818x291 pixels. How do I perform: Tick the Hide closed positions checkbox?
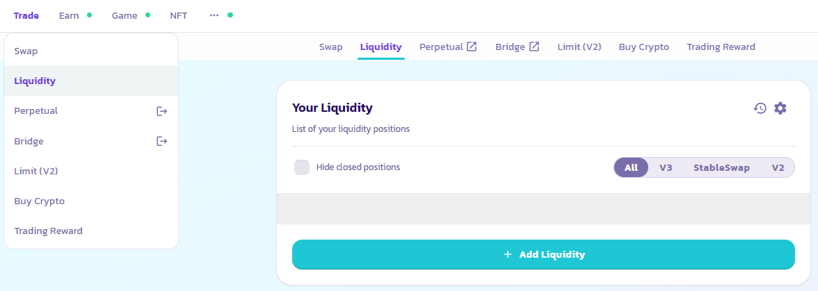[x=302, y=167]
